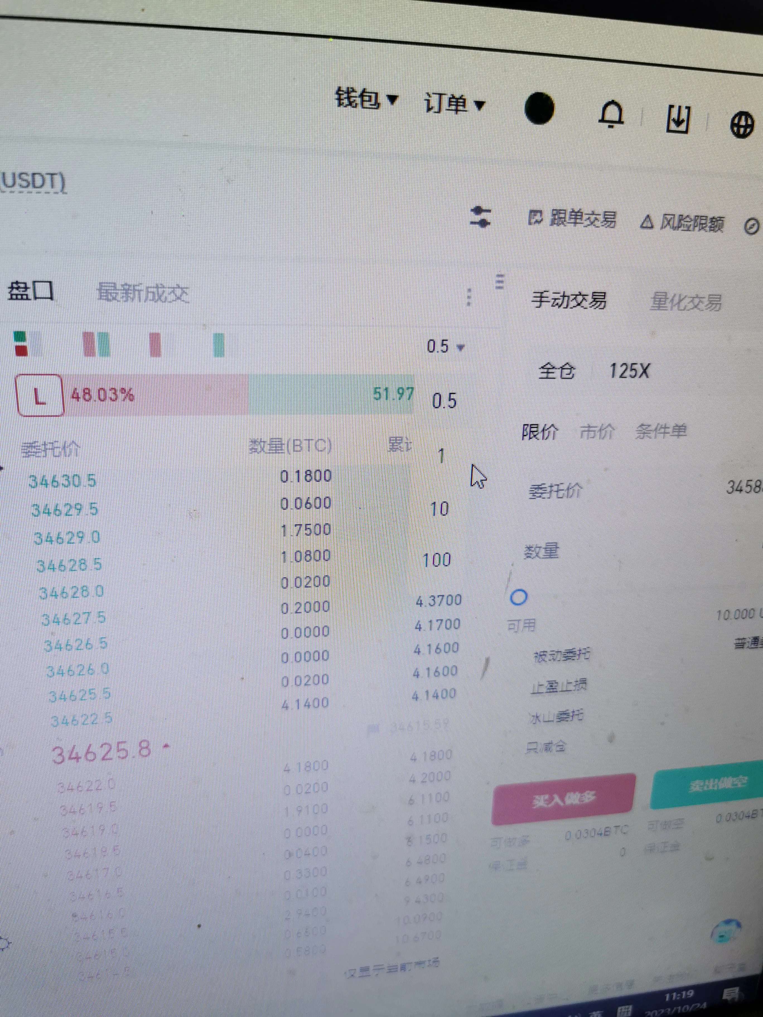763x1017 pixels.
Task: Open the black profile avatar
Action: coord(539,108)
